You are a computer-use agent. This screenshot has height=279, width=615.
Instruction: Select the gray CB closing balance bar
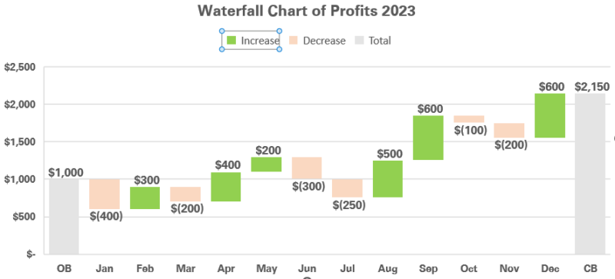click(x=590, y=174)
